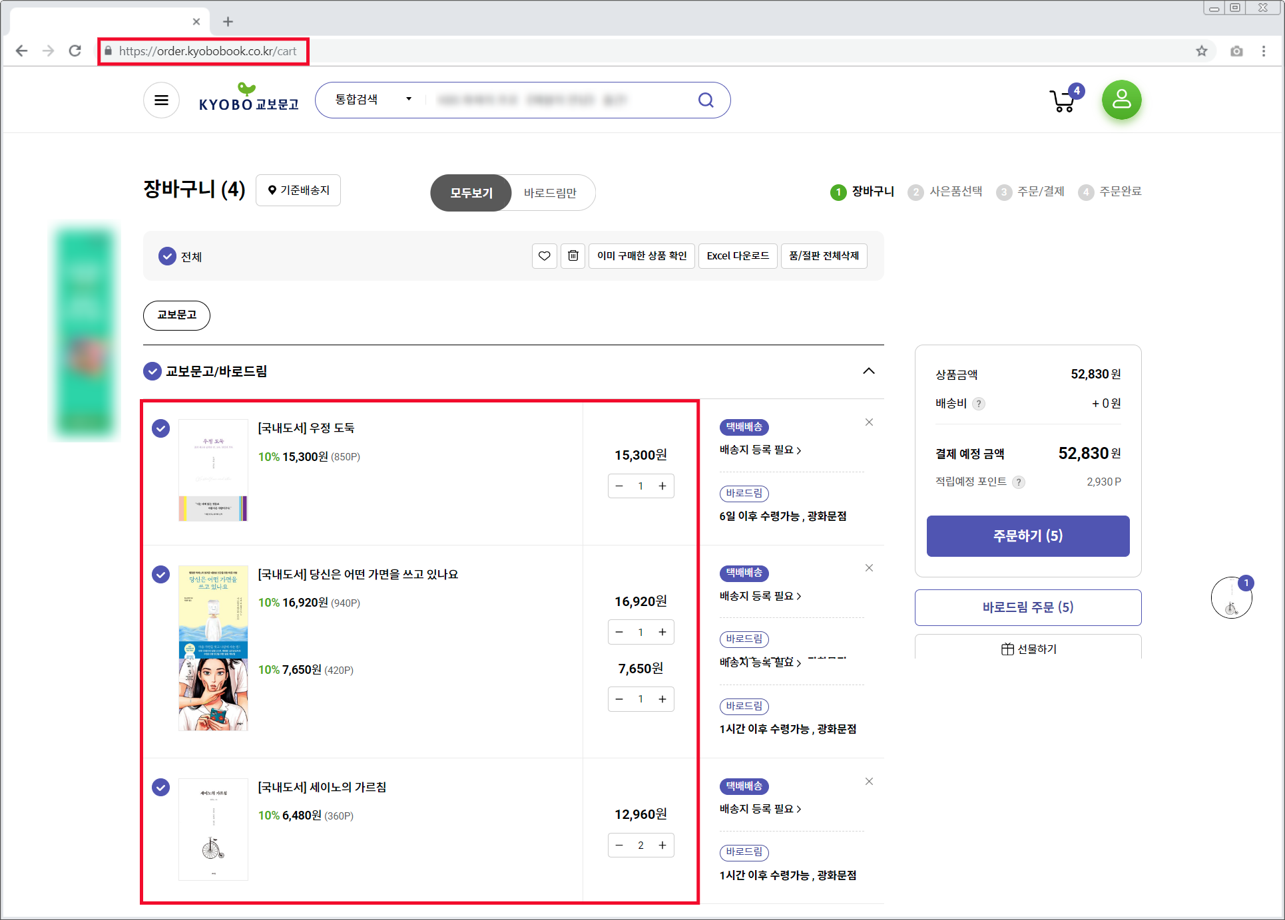Open the 우정 도둑 book cover thumbnail

click(213, 470)
